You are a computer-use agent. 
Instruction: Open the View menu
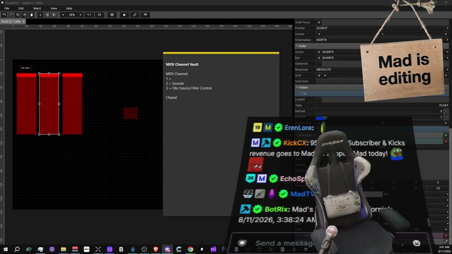pos(54,8)
